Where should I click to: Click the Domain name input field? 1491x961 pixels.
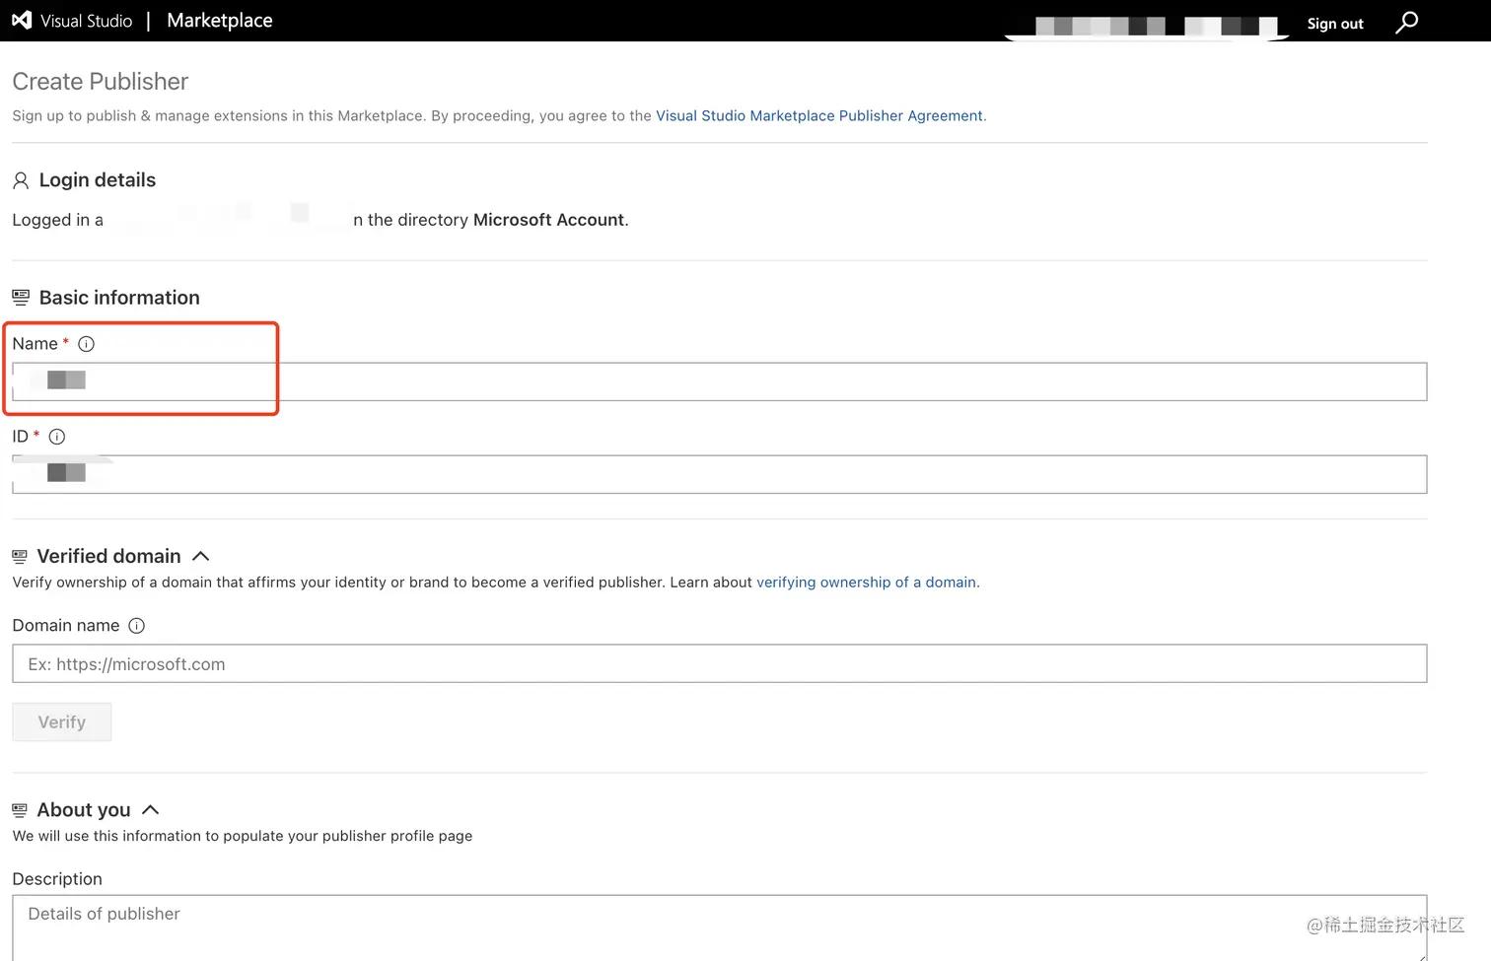pyautogui.click(x=720, y=663)
